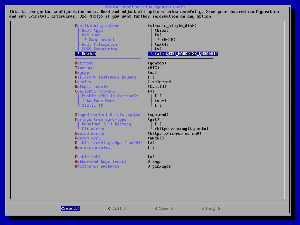Select Different initramfs keymap entry
The image size is (300, 225).
pyautogui.click(x=105, y=77)
